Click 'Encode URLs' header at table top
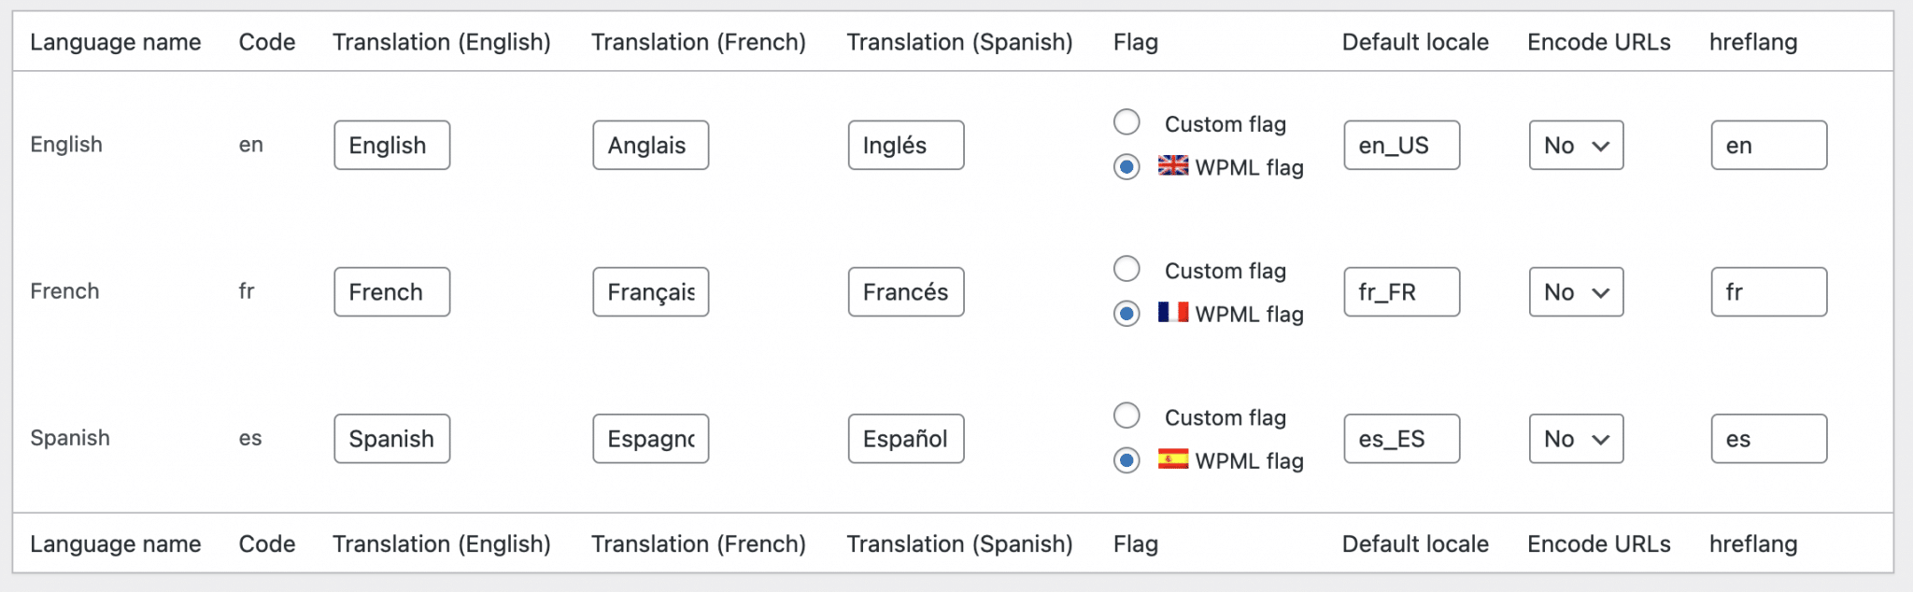The image size is (1913, 592). [x=1599, y=42]
